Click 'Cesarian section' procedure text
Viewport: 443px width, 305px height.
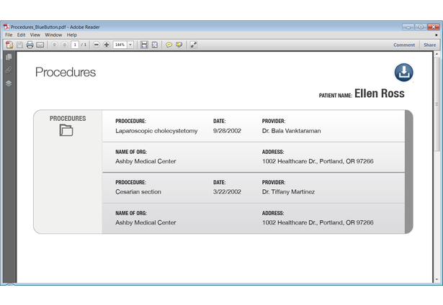[138, 192]
